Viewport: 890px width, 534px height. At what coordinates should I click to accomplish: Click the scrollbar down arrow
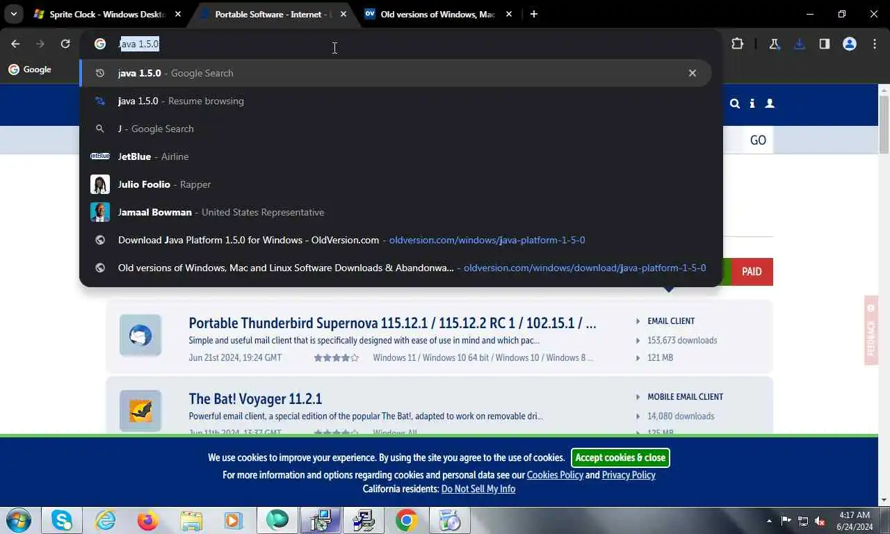click(884, 500)
